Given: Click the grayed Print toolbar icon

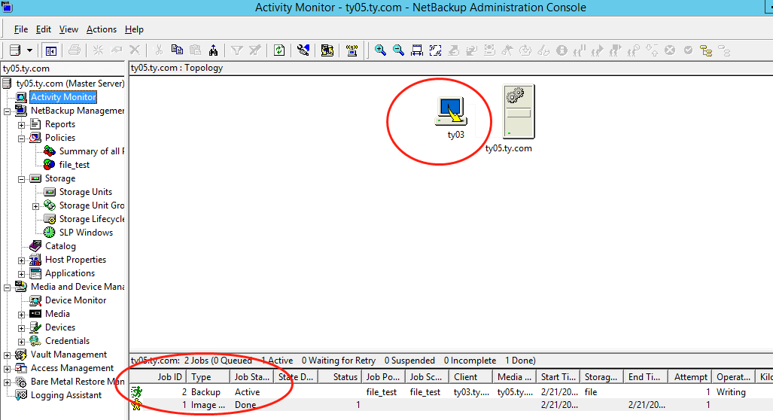Looking at the screenshot, I should (75, 50).
